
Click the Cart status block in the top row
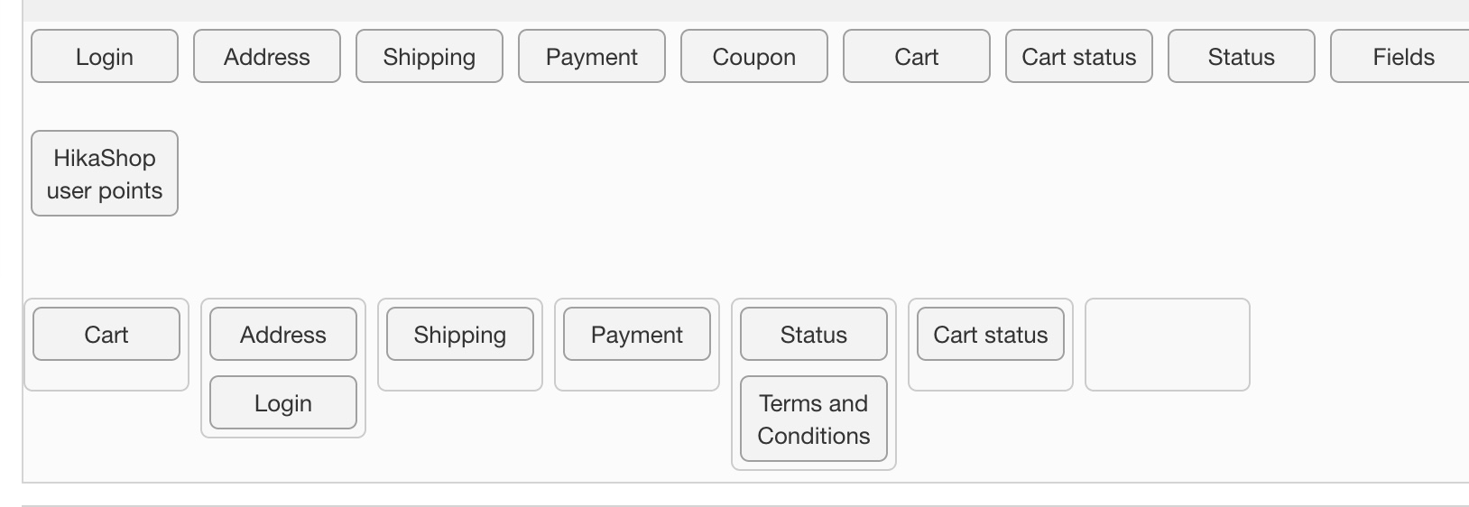click(x=1079, y=57)
